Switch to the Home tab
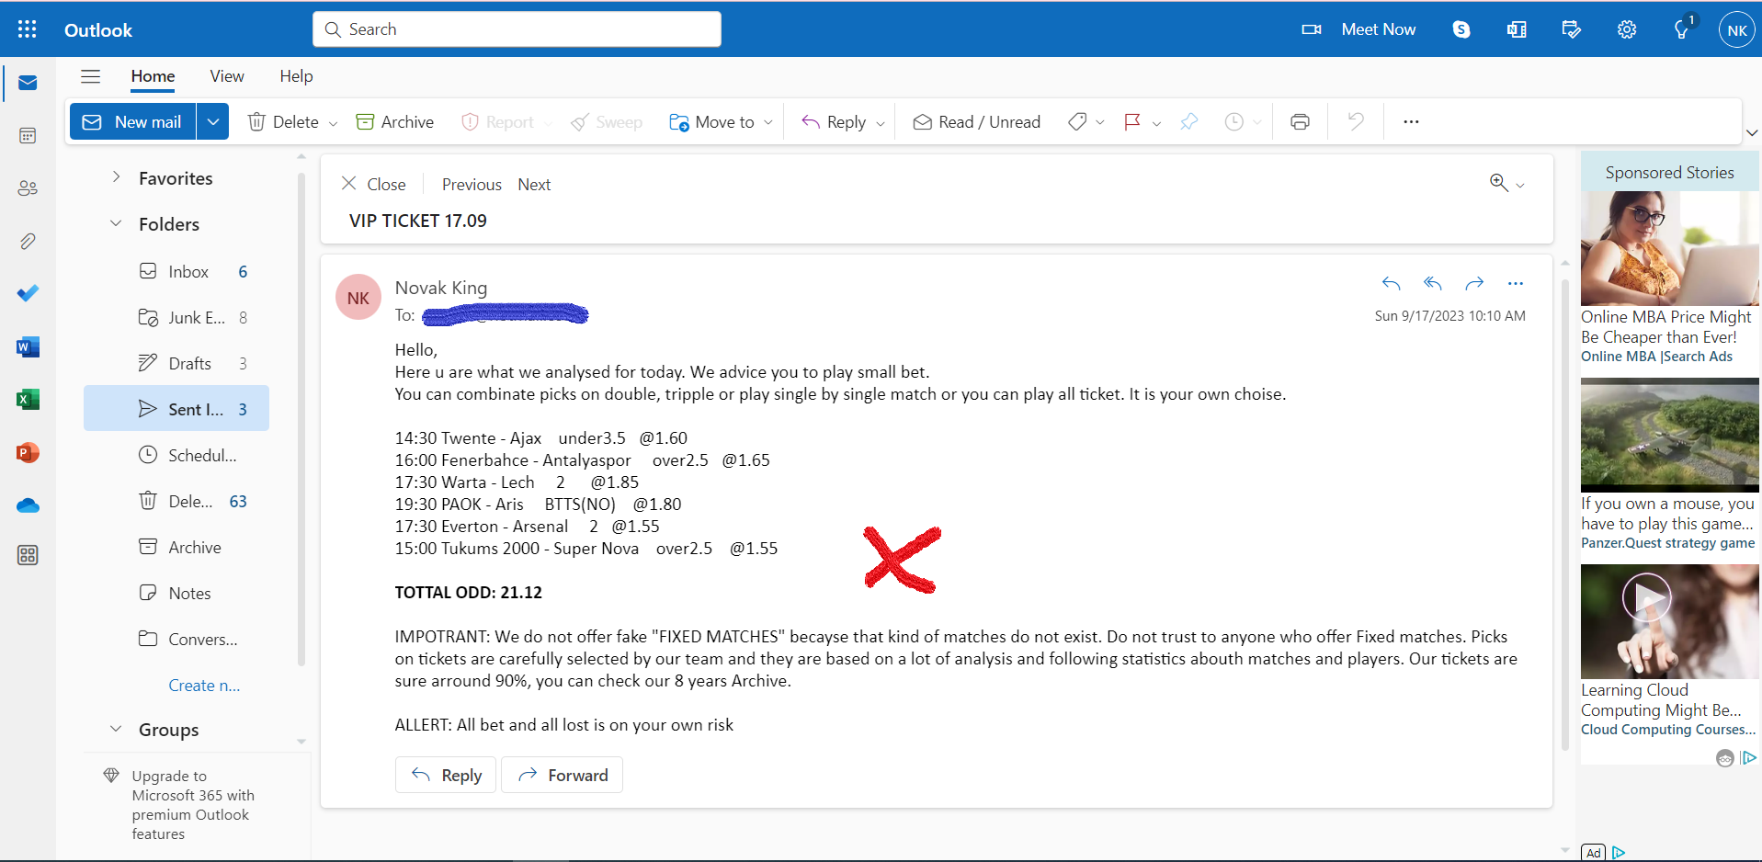The height and width of the screenshot is (862, 1762). 153,76
